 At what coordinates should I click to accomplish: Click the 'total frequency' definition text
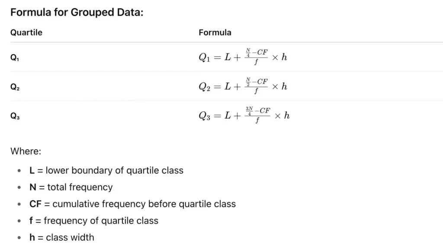tap(80, 187)
